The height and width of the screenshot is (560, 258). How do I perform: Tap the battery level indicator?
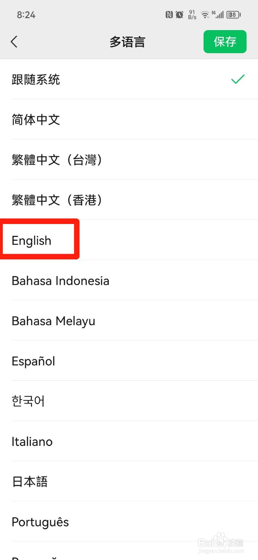pos(234,15)
